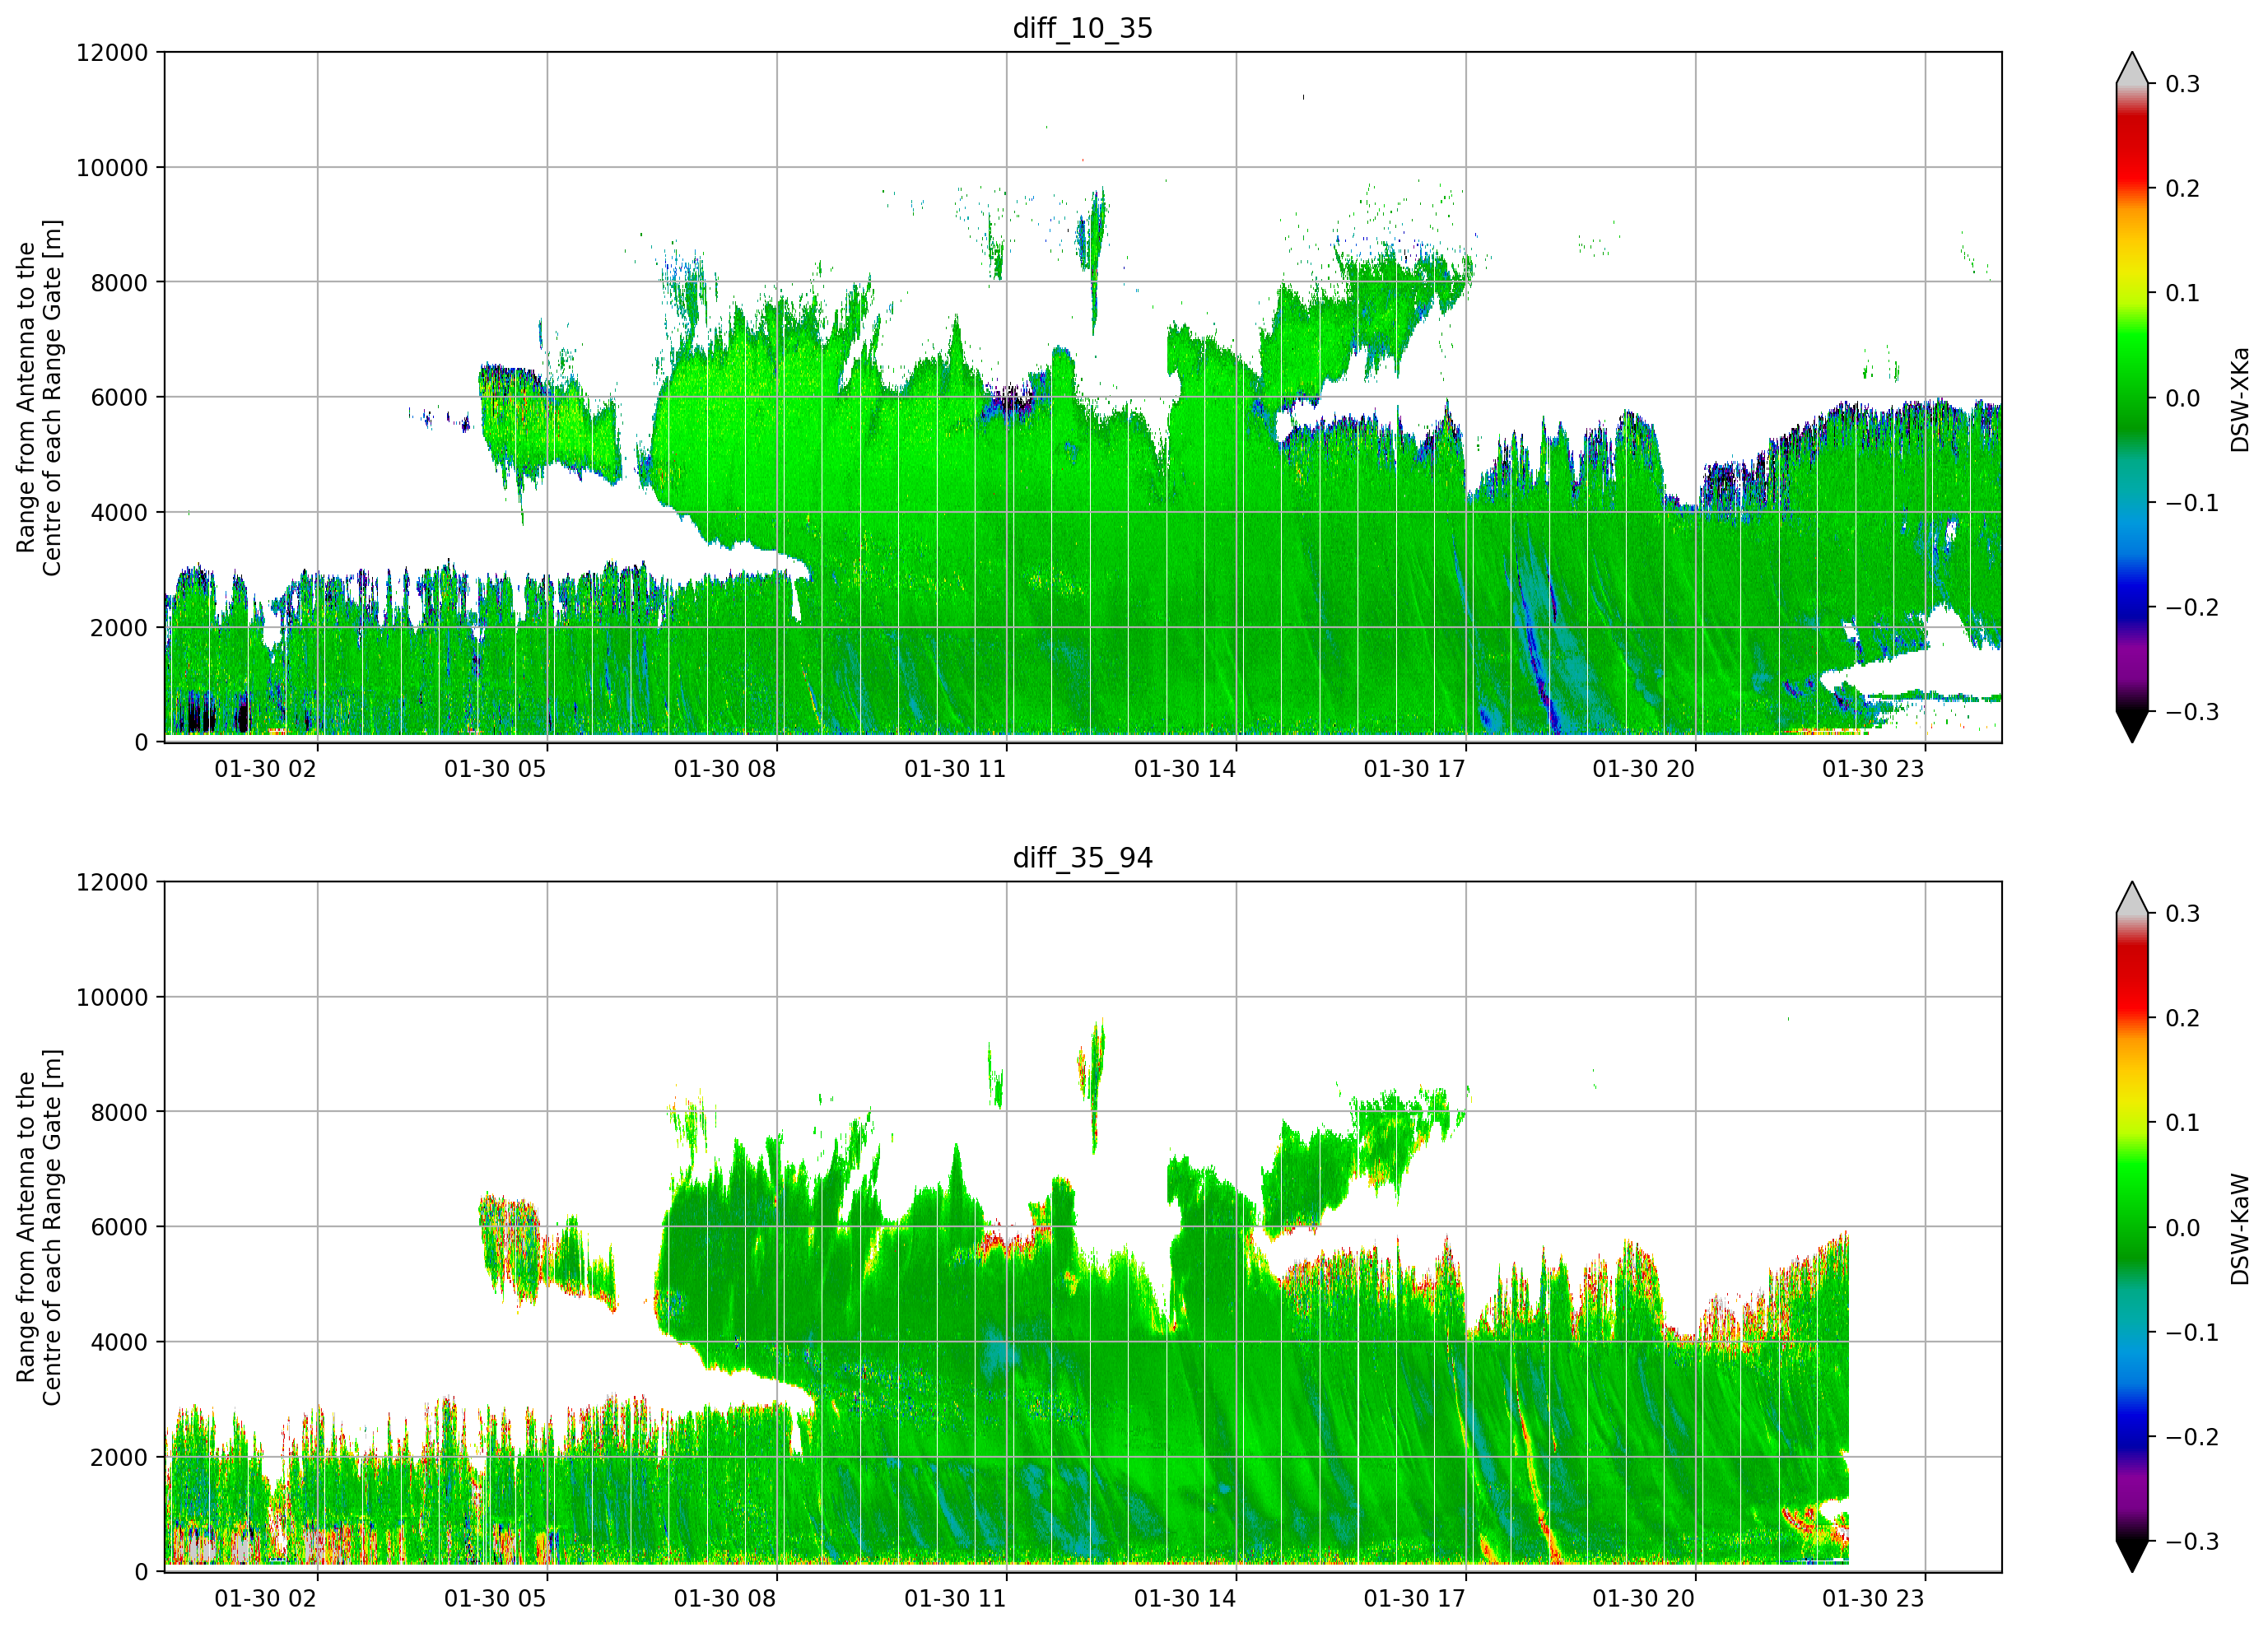This screenshot has width=2268, height=1628.
Task: Click the 10000 y-tick on diff_35_94 plot
Action: pyautogui.click(x=112, y=998)
